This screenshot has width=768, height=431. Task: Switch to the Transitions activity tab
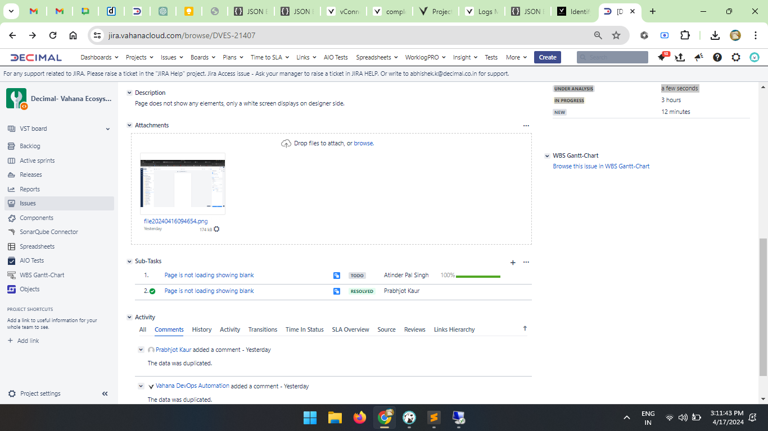(263, 330)
